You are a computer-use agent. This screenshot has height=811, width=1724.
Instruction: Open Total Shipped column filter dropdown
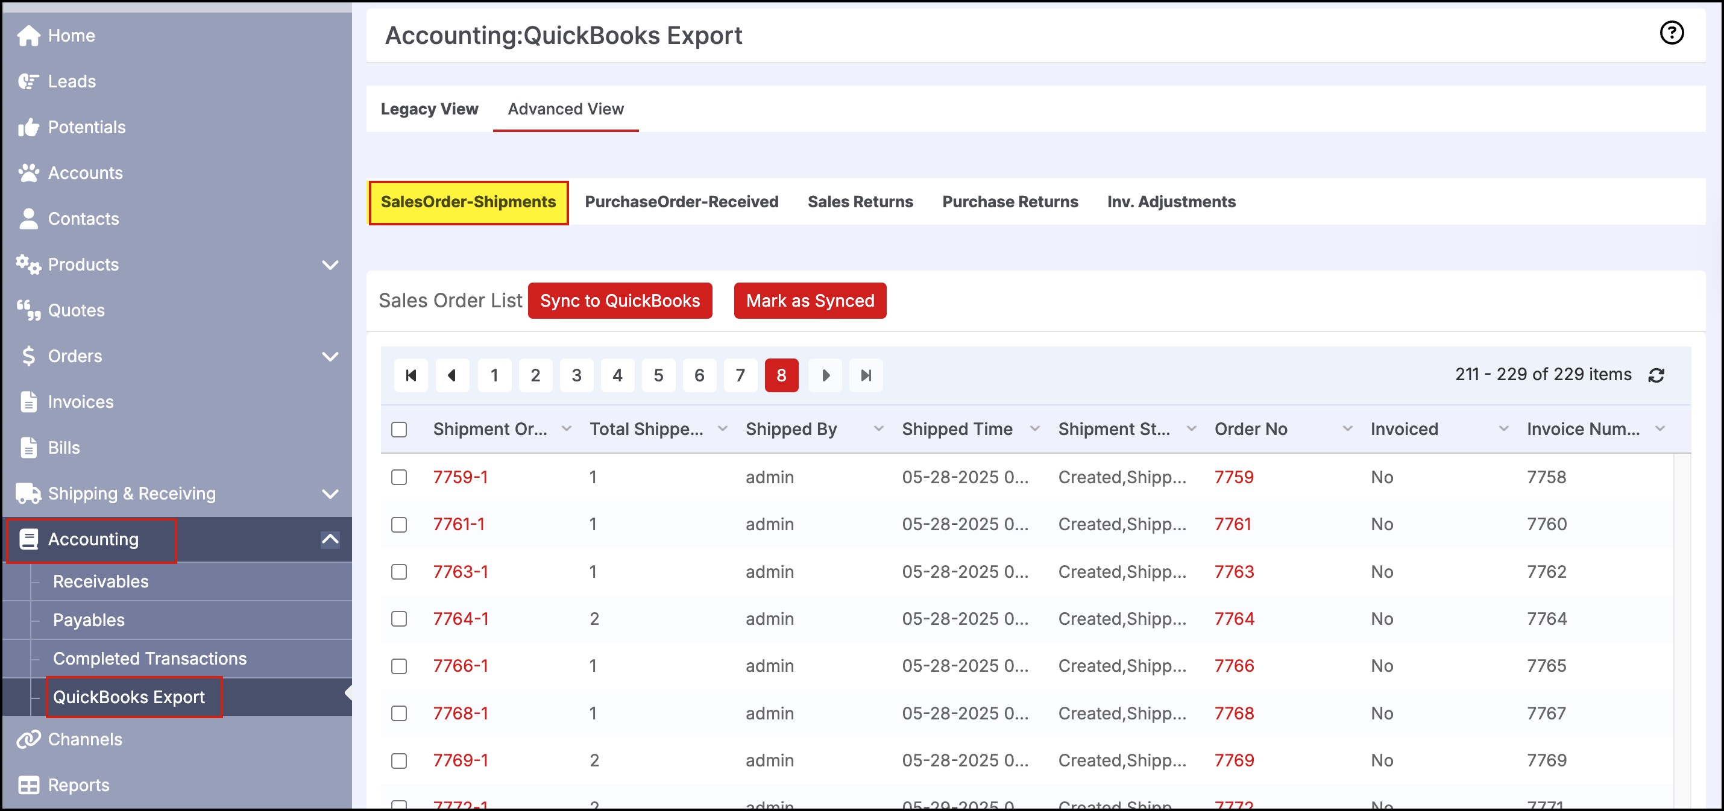722,429
